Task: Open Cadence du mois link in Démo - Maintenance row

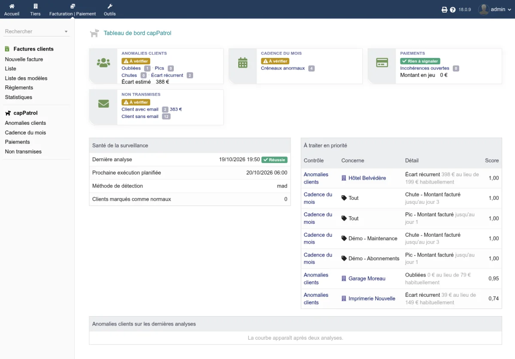Action: tap(318, 238)
